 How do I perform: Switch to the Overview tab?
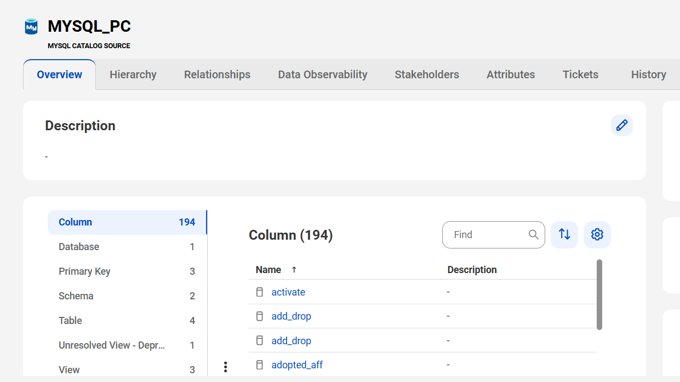pyautogui.click(x=59, y=74)
